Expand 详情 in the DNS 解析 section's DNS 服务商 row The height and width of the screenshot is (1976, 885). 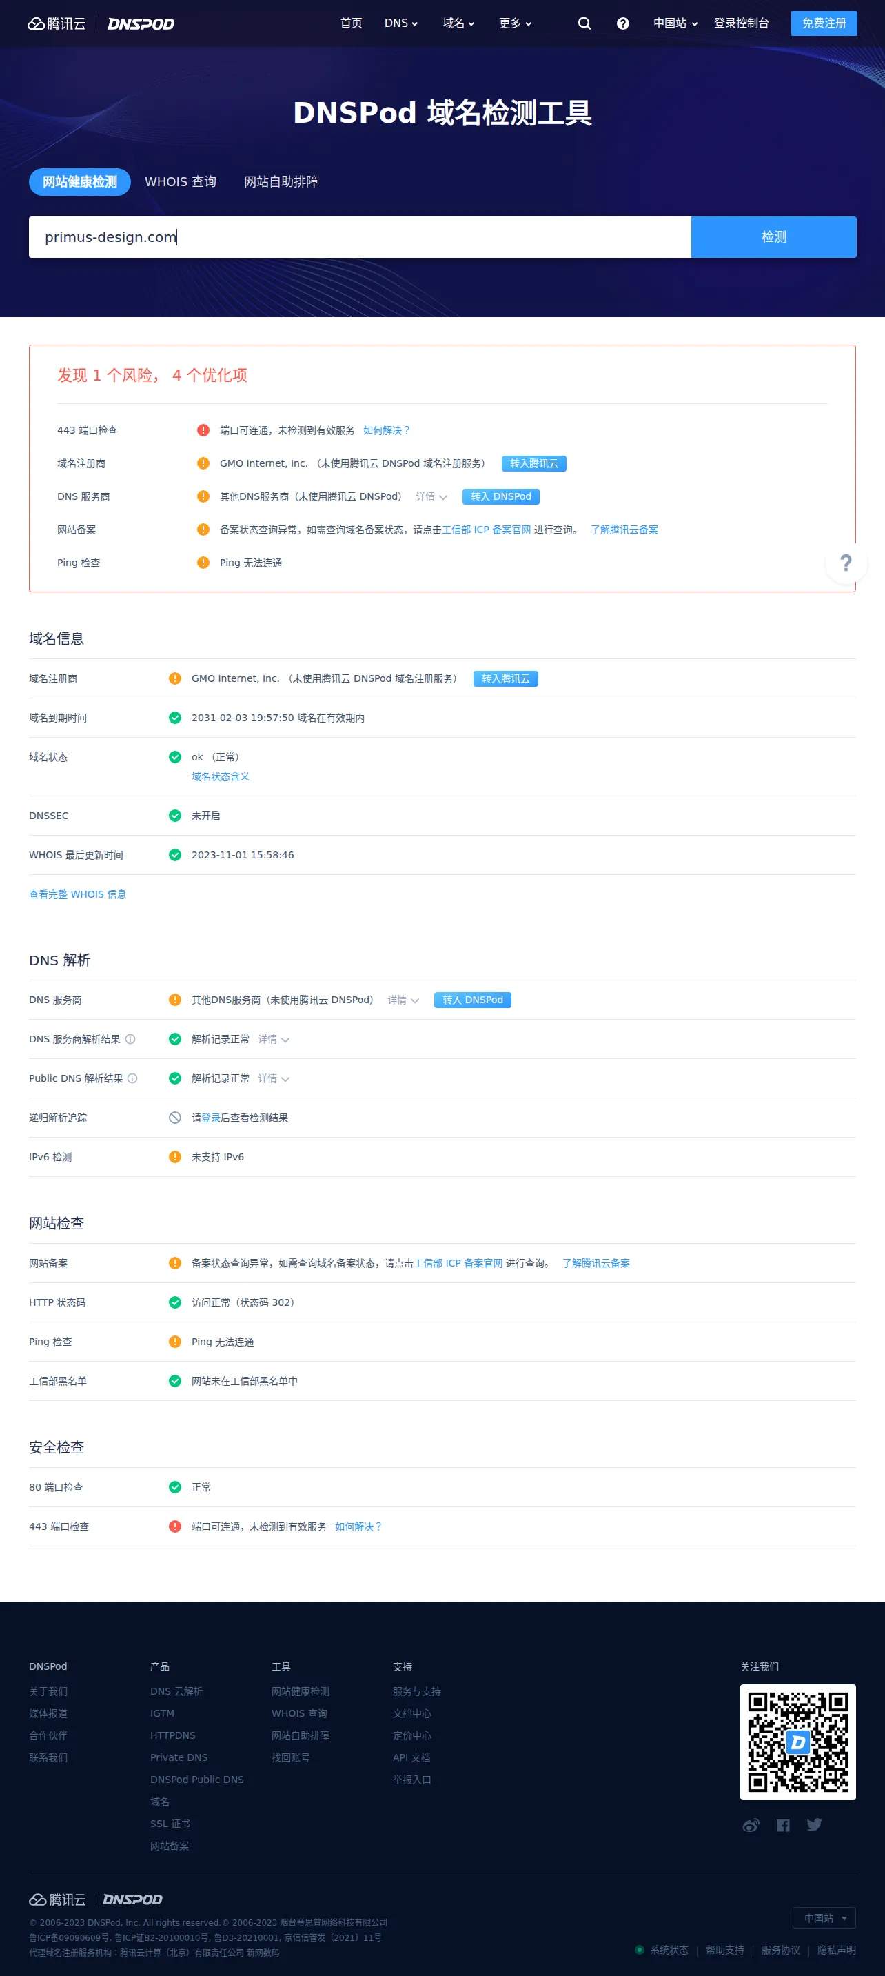coord(403,1000)
